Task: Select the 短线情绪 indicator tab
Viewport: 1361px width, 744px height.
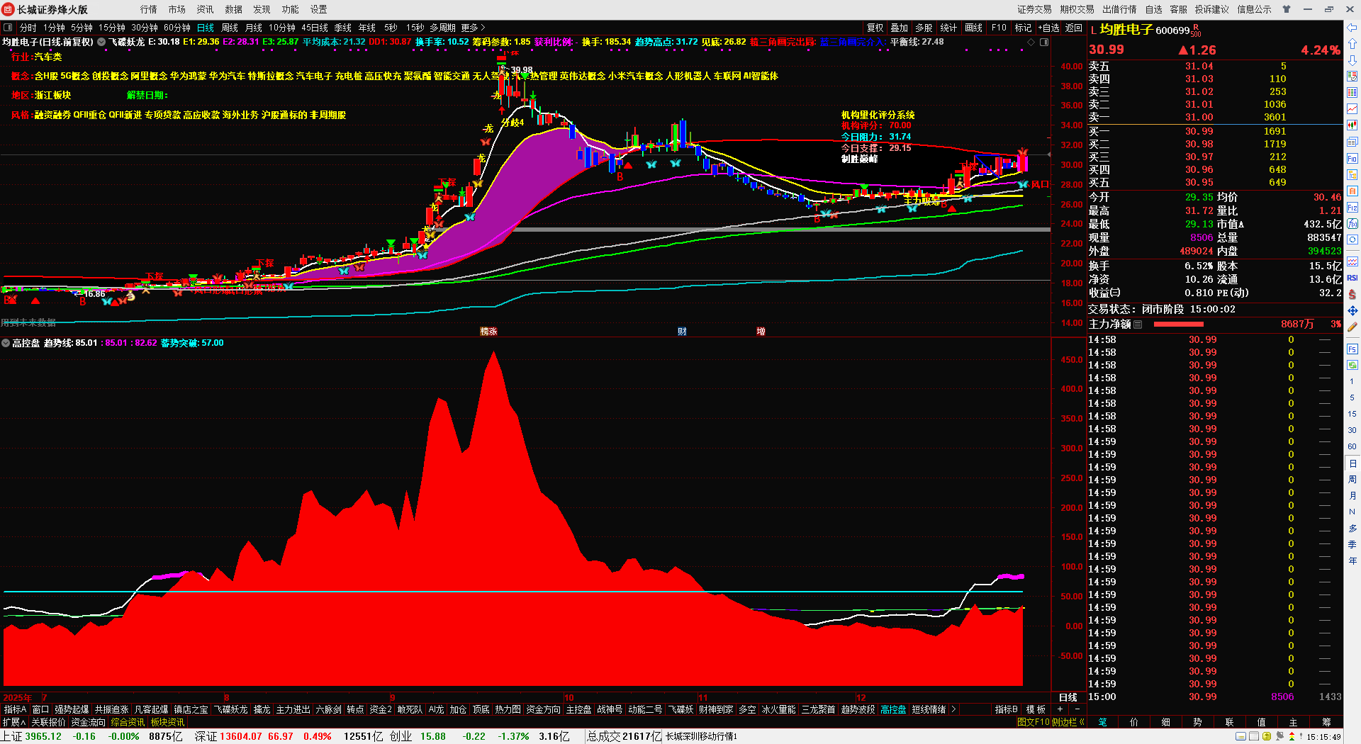Action: (x=929, y=709)
